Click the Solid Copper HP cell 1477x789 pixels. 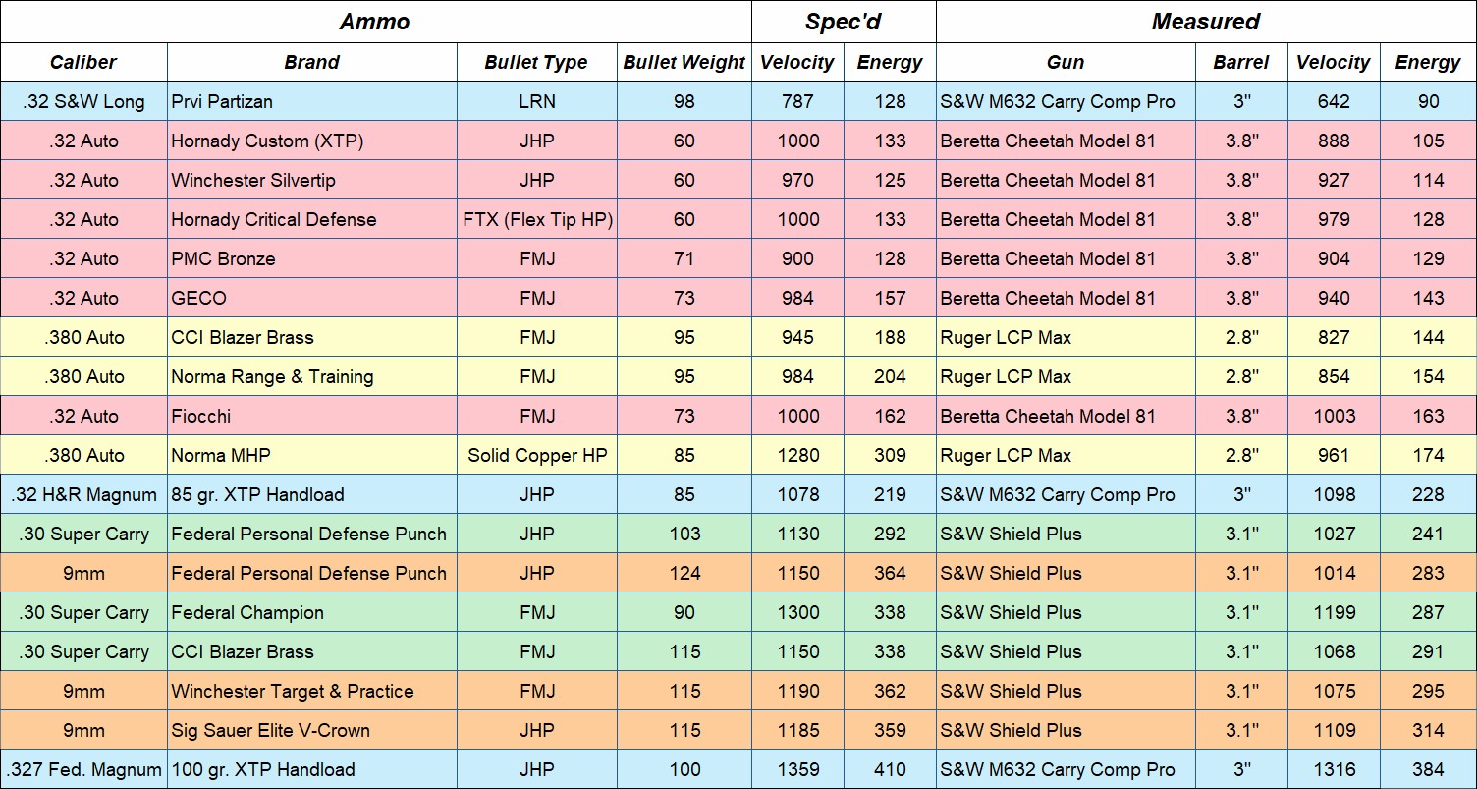537,455
